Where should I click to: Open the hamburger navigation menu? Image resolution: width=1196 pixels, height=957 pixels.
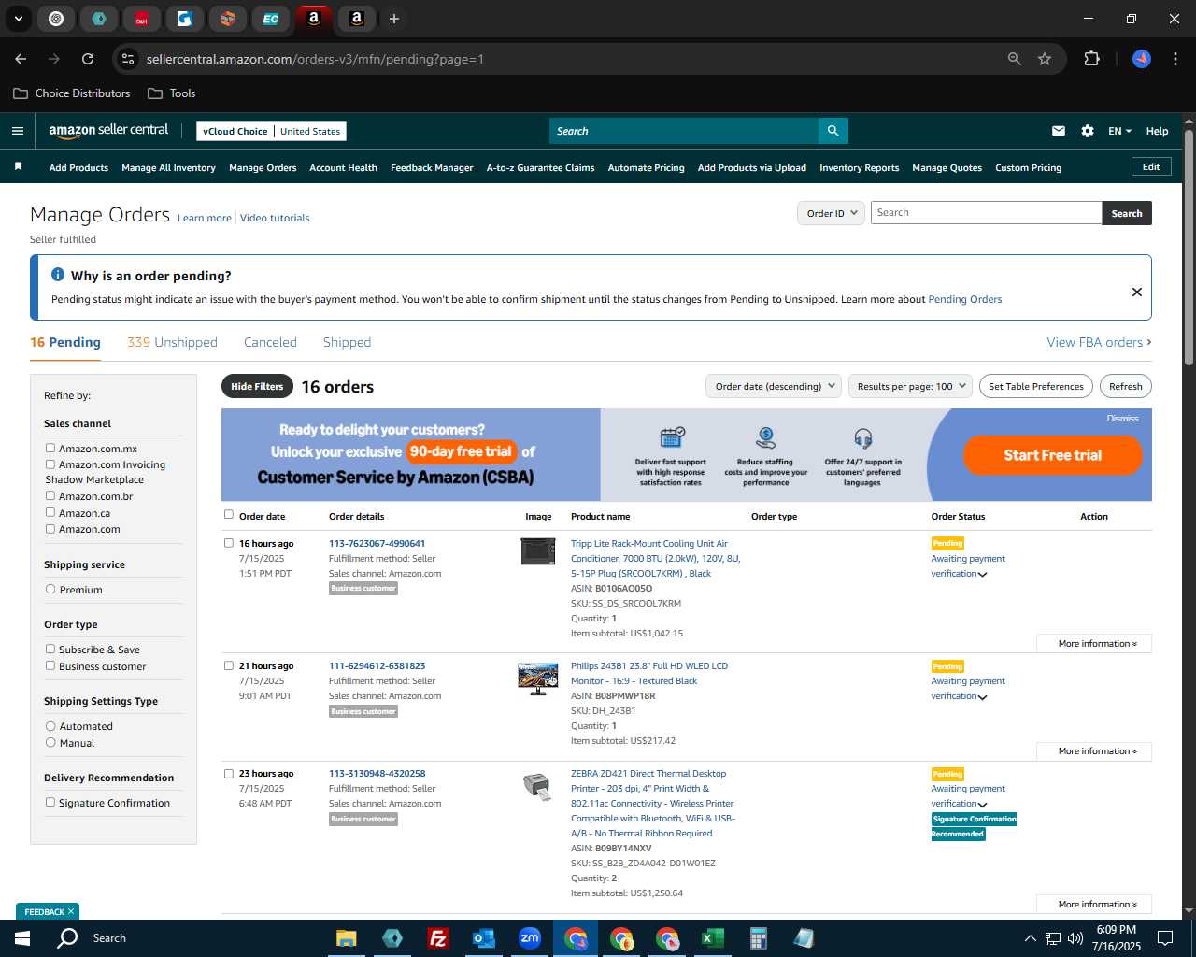pyautogui.click(x=17, y=131)
